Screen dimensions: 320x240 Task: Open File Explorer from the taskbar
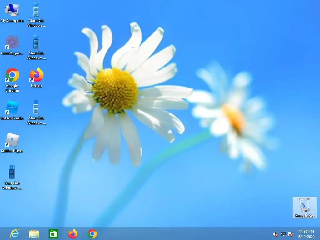(x=34, y=234)
